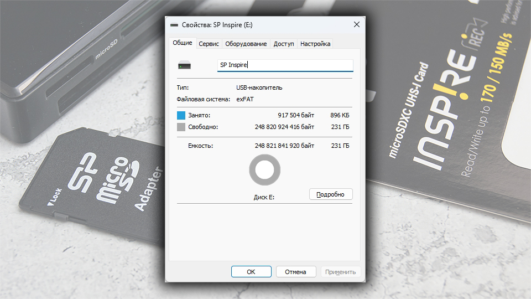Click the 248 821 841 920 байт capacity value

tap(284, 146)
